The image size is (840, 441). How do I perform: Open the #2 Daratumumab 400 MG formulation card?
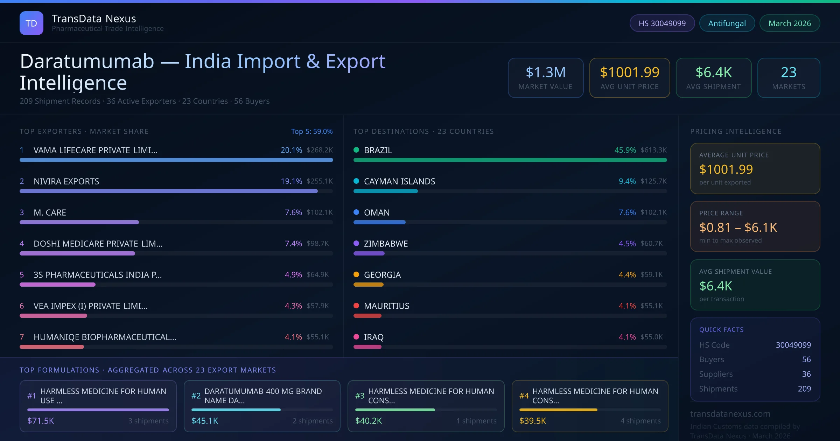pyautogui.click(x=262, y=406)
